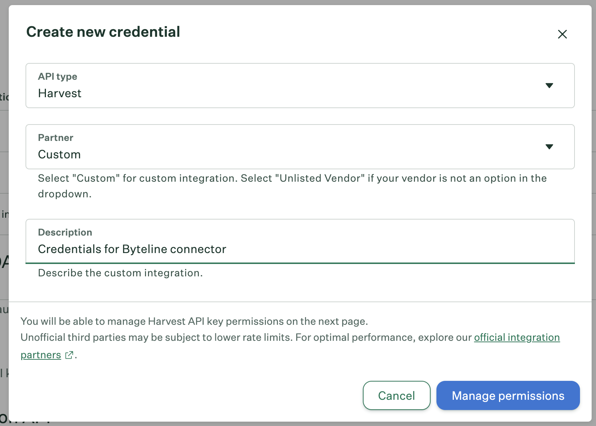596x426 pixels.
Task: Click the external link icon after partners
Action: (x=69, y=355)
